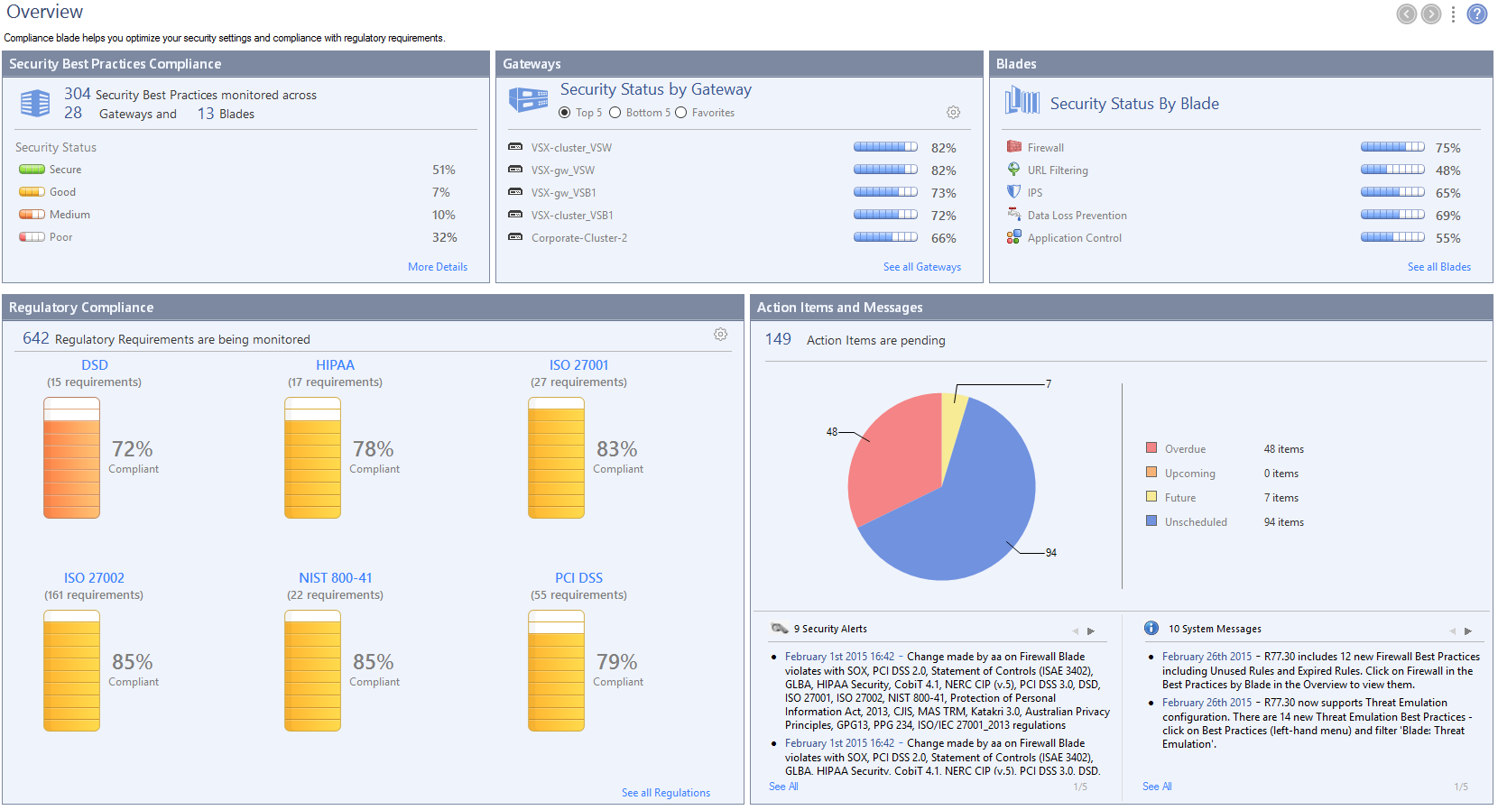Click the VSX-cluster_VSW gateway name
1498x810 pixels.
(x=571, y=148)
